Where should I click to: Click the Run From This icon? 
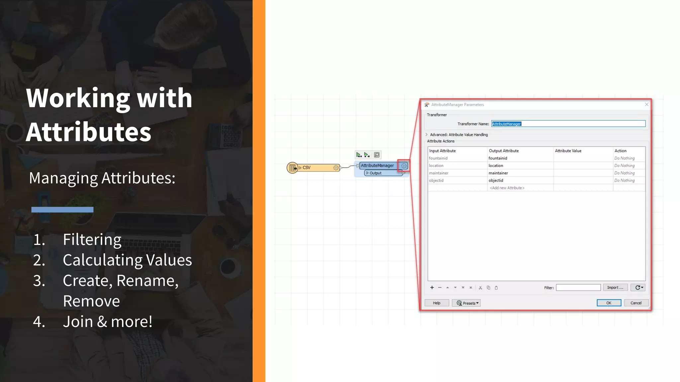tap(367, 155)
